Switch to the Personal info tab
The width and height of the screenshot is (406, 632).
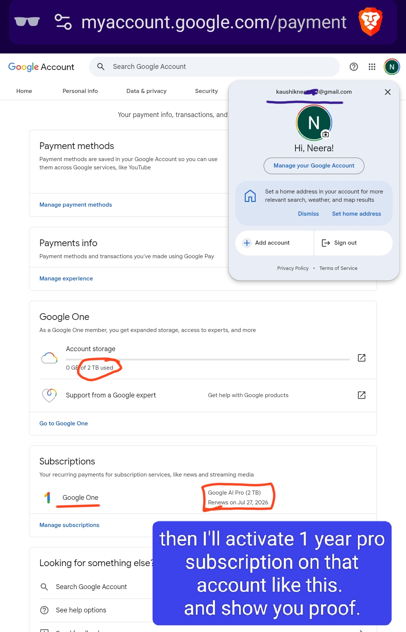(x=80, y=91)
